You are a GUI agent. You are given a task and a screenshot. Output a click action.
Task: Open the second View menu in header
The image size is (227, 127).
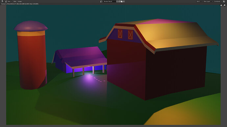tap(15, 1)
